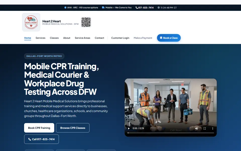Open the Services menu item
This screenshot has width=241, height=151.
tap(40, 38)
